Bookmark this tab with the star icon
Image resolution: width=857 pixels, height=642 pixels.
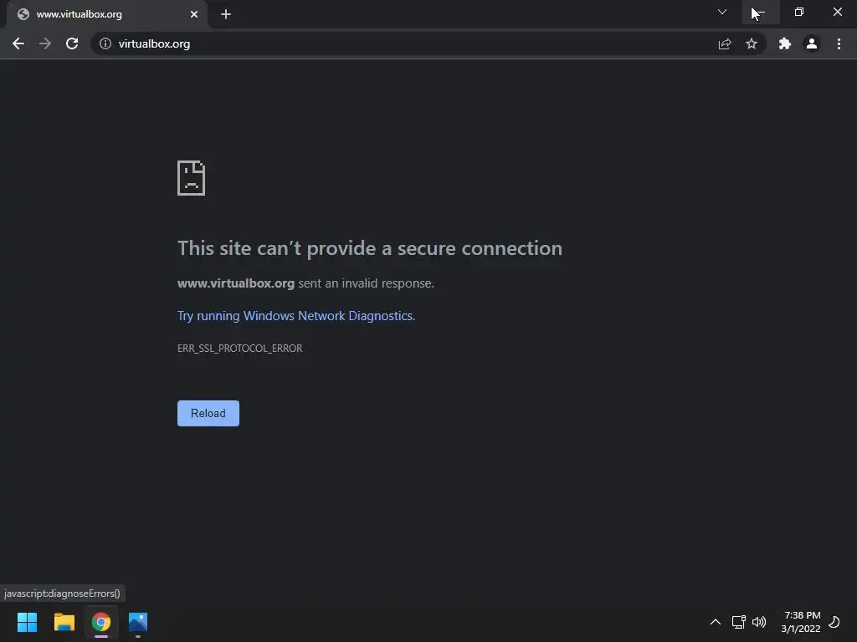[752, 43]
